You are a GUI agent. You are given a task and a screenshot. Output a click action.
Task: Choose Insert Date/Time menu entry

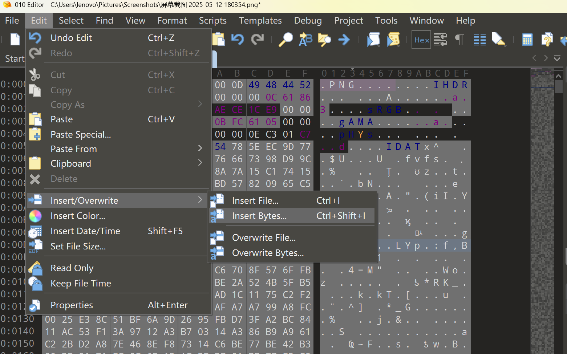click(x=118, y=231)
